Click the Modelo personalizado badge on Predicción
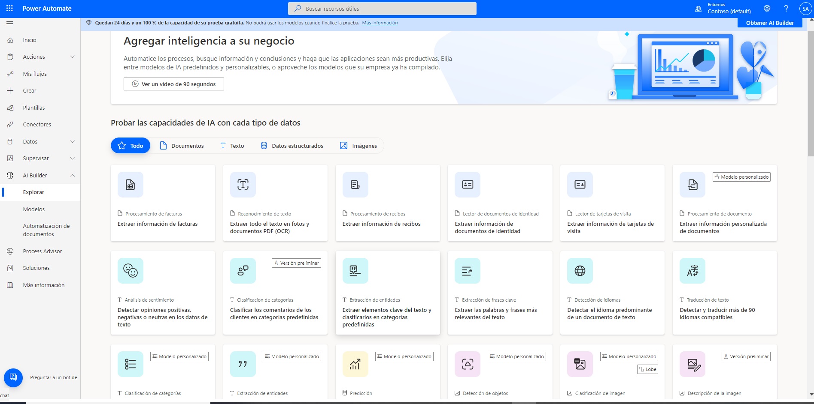 (404, 356)
